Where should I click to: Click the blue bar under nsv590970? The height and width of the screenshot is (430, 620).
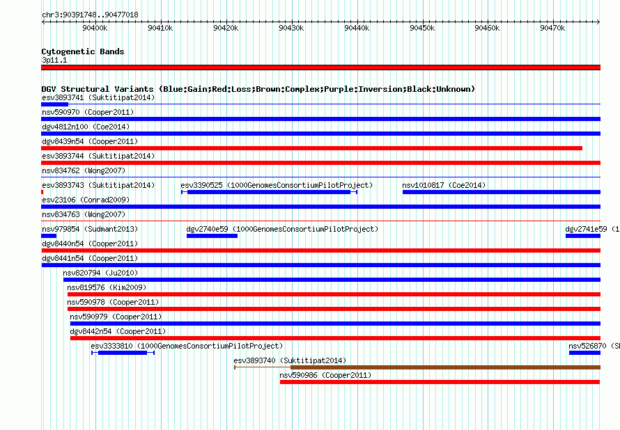click(320, 119)
